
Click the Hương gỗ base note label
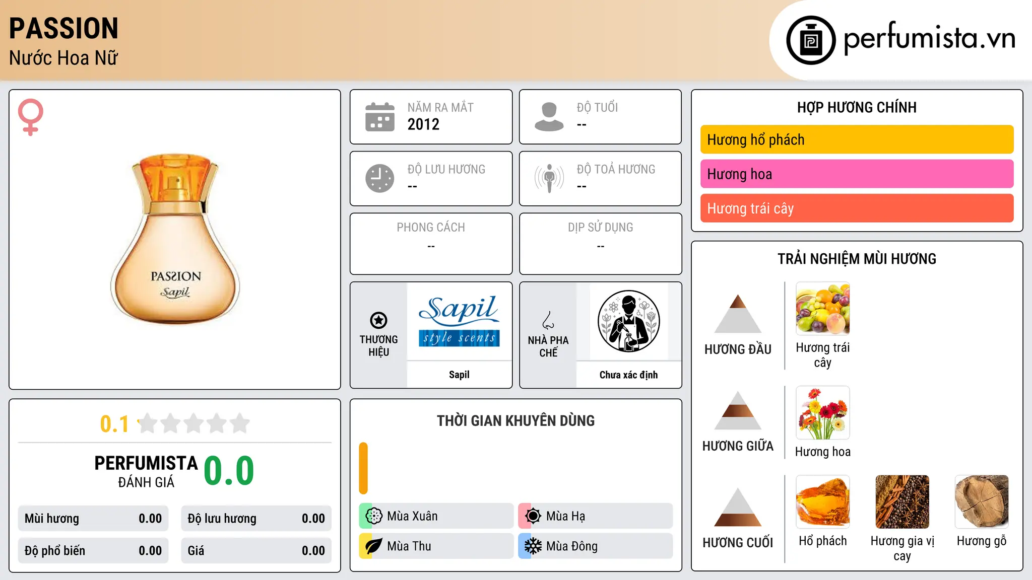982,541
